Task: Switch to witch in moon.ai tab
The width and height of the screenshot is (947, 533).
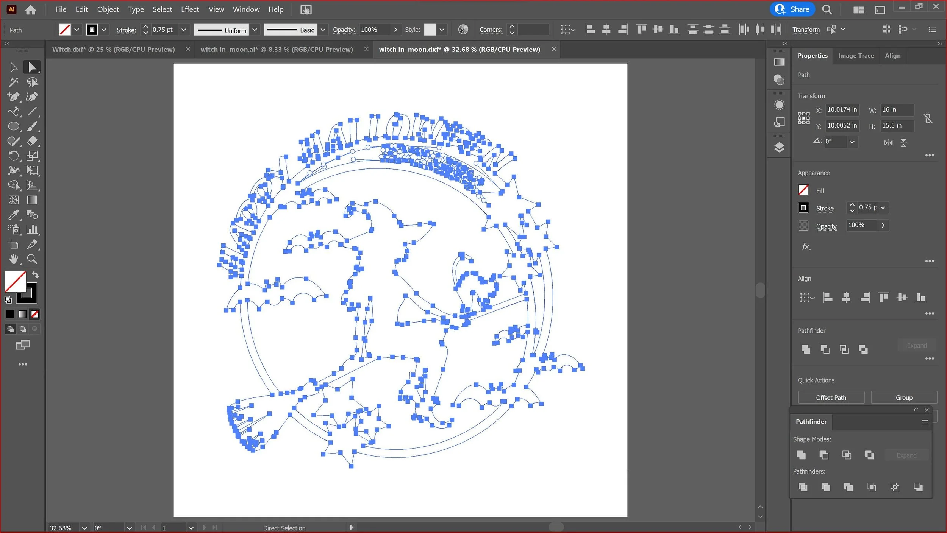Action: point(277,50)
